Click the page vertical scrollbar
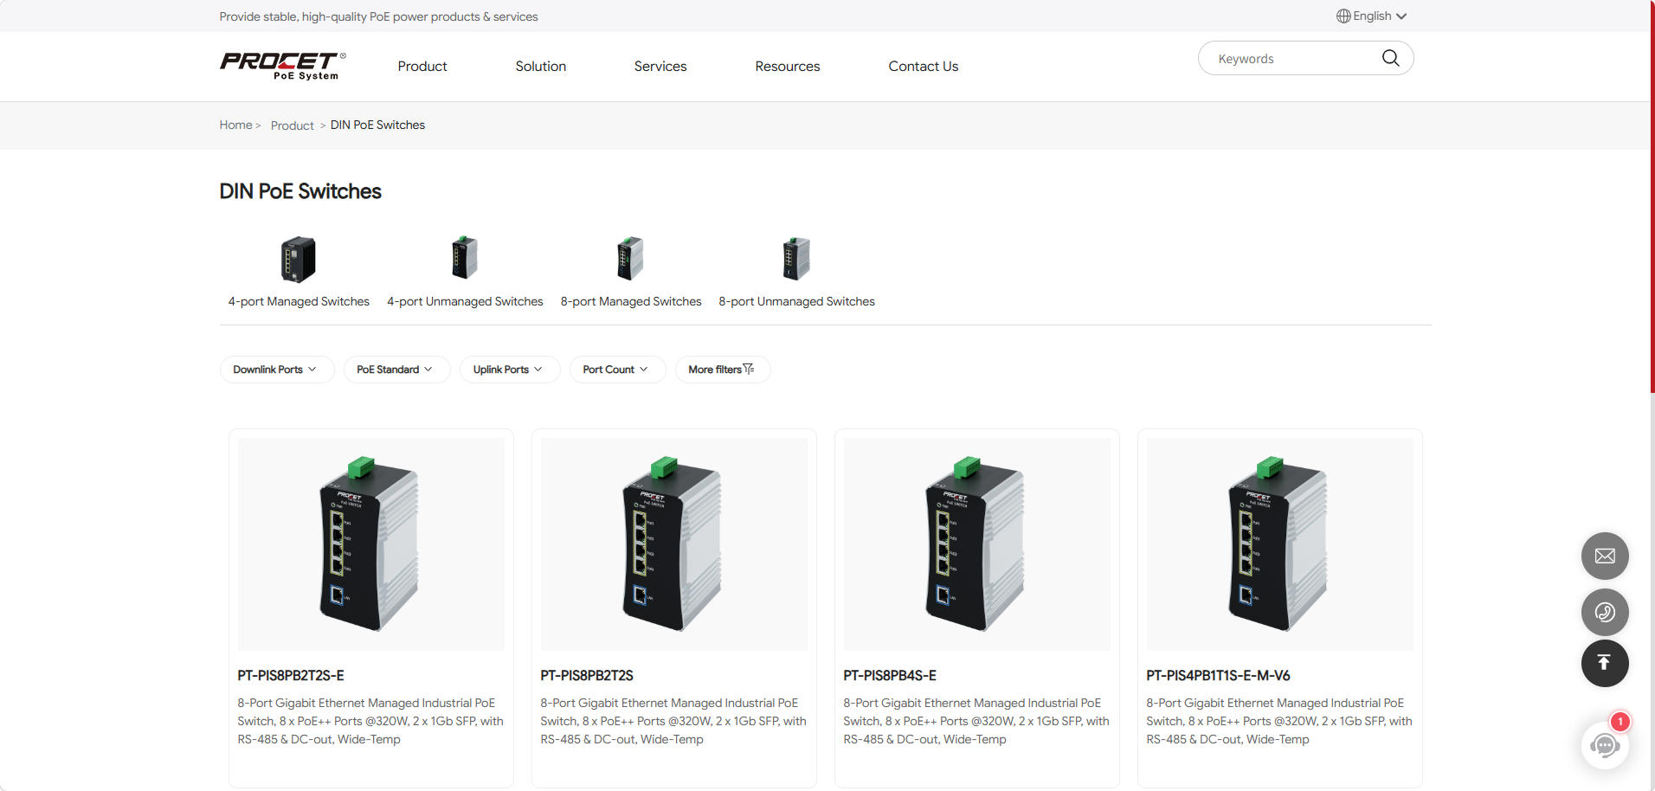The width and height of the screenshot is (1655, 791). click(x=1652, y=197)
